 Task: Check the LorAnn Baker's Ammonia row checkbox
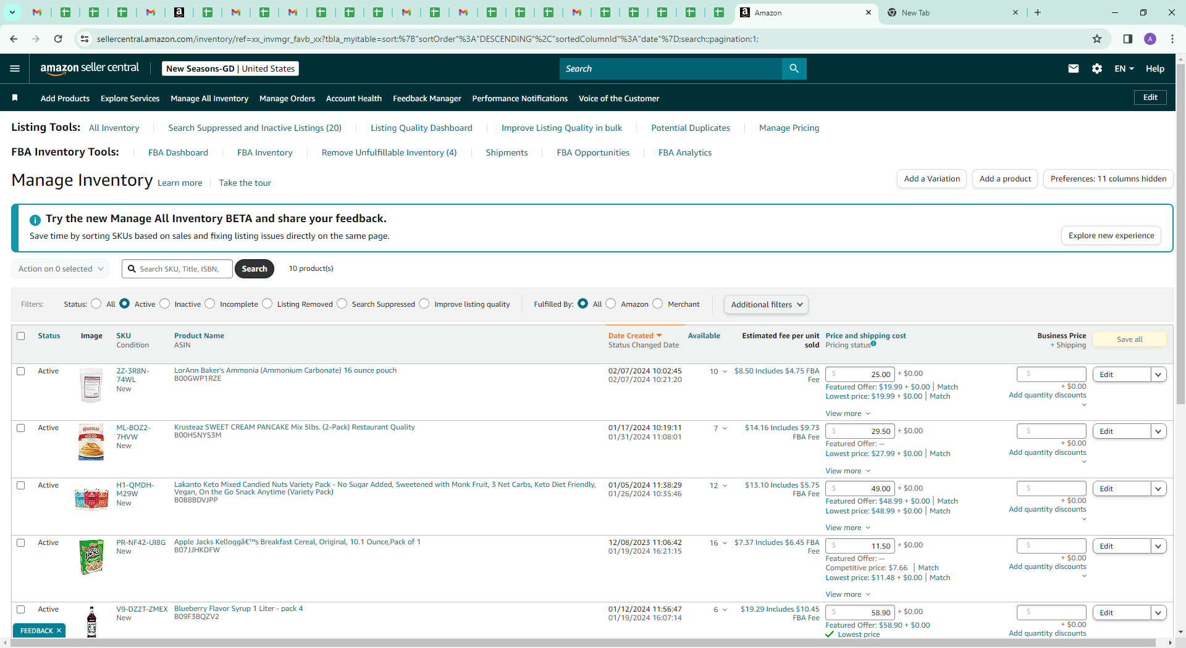tap(21, 372)
